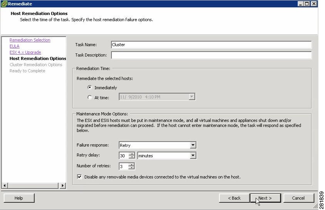Click the sidebar horizontal scrollbar thumb
Screen dimensions: 325x210
coord(33,185)
